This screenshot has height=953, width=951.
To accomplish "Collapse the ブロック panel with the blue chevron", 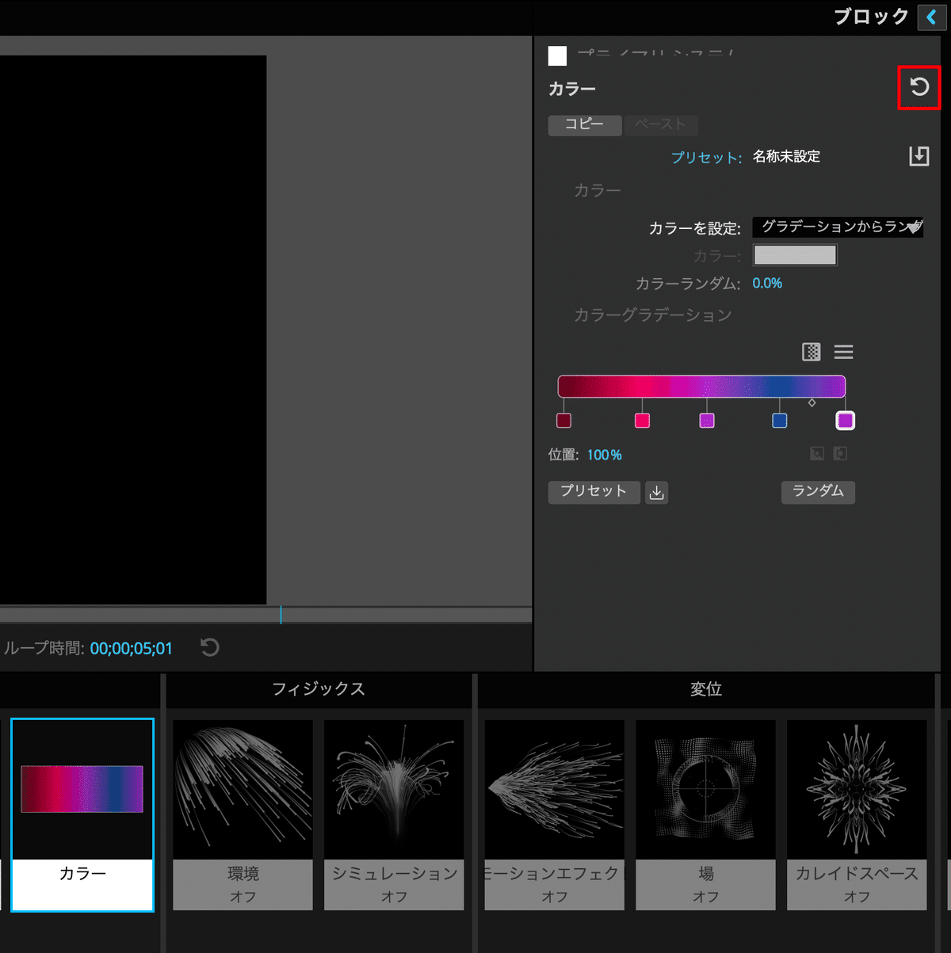I will tap(931, 17).
